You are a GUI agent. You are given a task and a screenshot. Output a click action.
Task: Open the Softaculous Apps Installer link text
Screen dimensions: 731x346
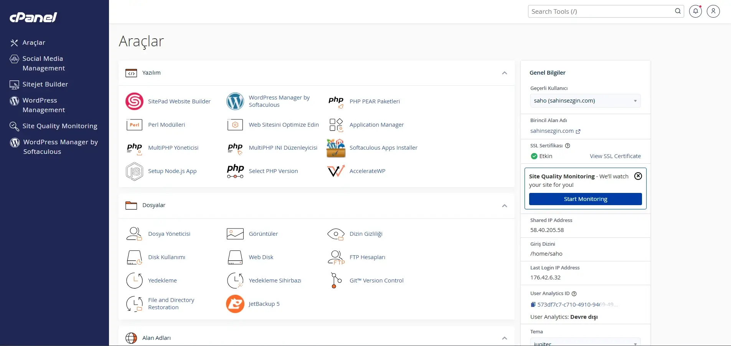(383, 148)
